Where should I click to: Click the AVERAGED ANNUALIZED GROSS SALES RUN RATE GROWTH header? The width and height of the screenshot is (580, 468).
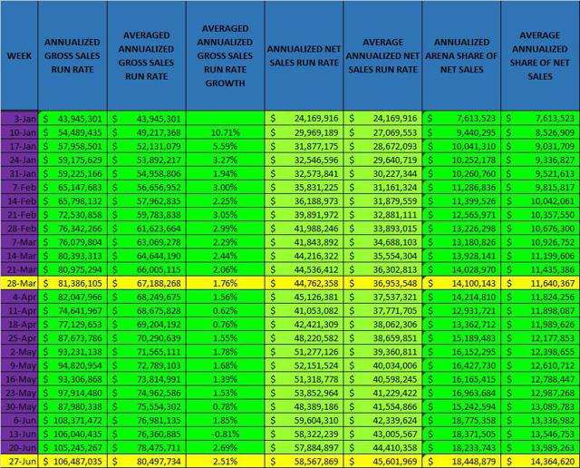coord(226,55)
